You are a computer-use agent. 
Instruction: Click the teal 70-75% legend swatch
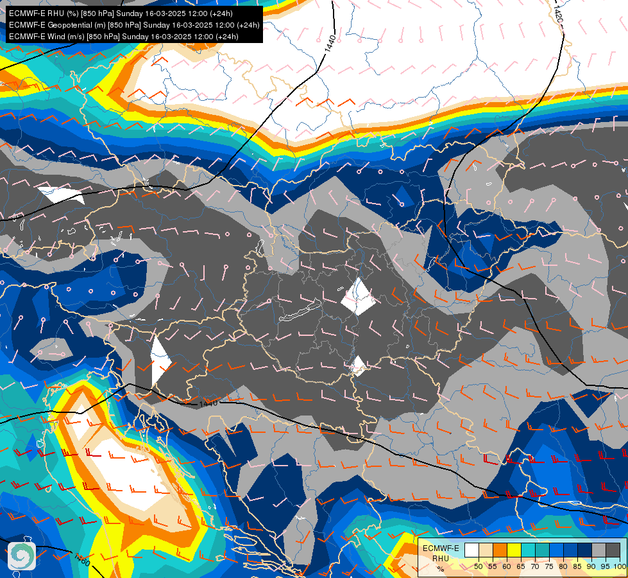coord(542,550)
